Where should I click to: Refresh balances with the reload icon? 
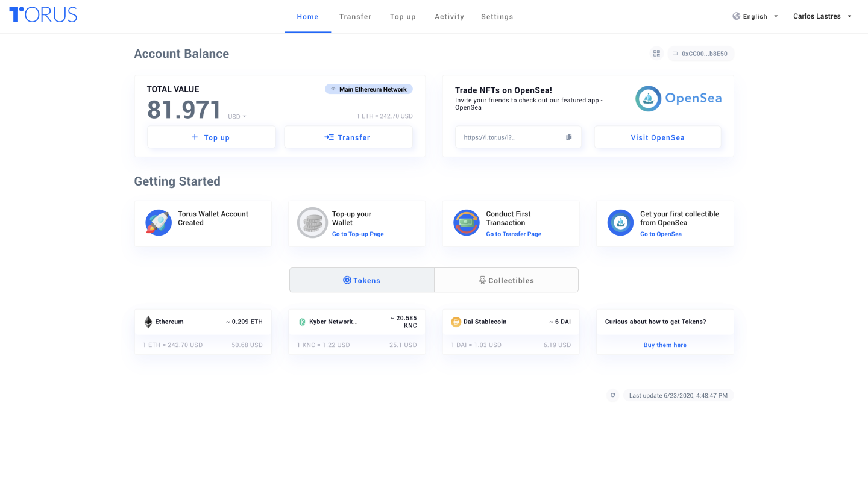(x=612, y=395)
